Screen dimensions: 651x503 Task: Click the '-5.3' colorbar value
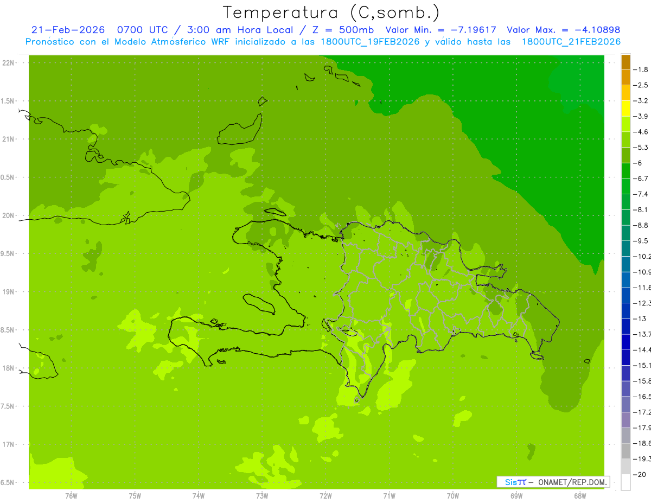pyautogui.click(x=641, y=147)
